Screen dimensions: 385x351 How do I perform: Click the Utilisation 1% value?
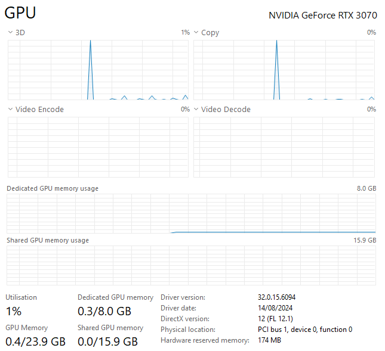point(14,311)
